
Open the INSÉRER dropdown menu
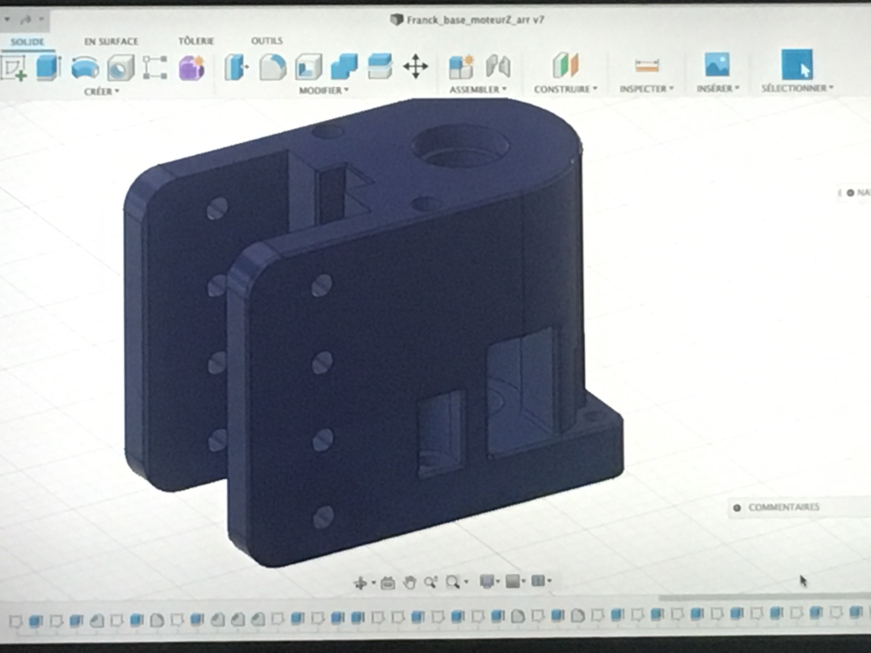(718, 88)
